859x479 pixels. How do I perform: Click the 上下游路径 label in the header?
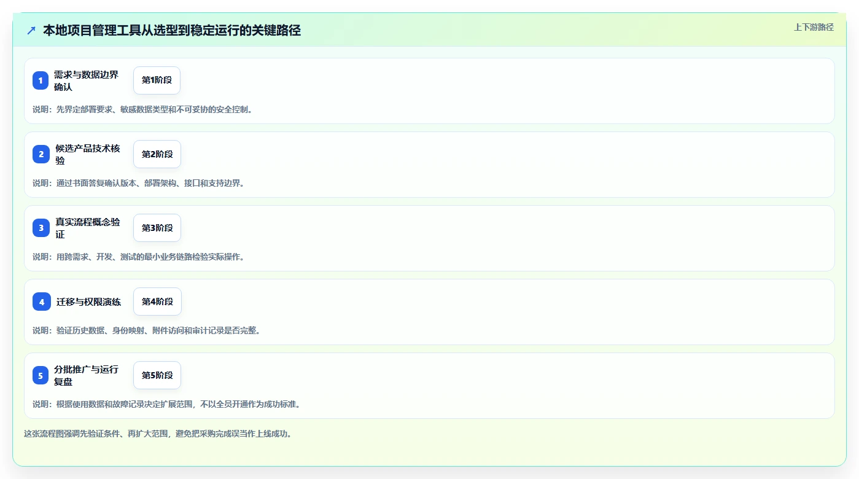[x=814, y=27]
